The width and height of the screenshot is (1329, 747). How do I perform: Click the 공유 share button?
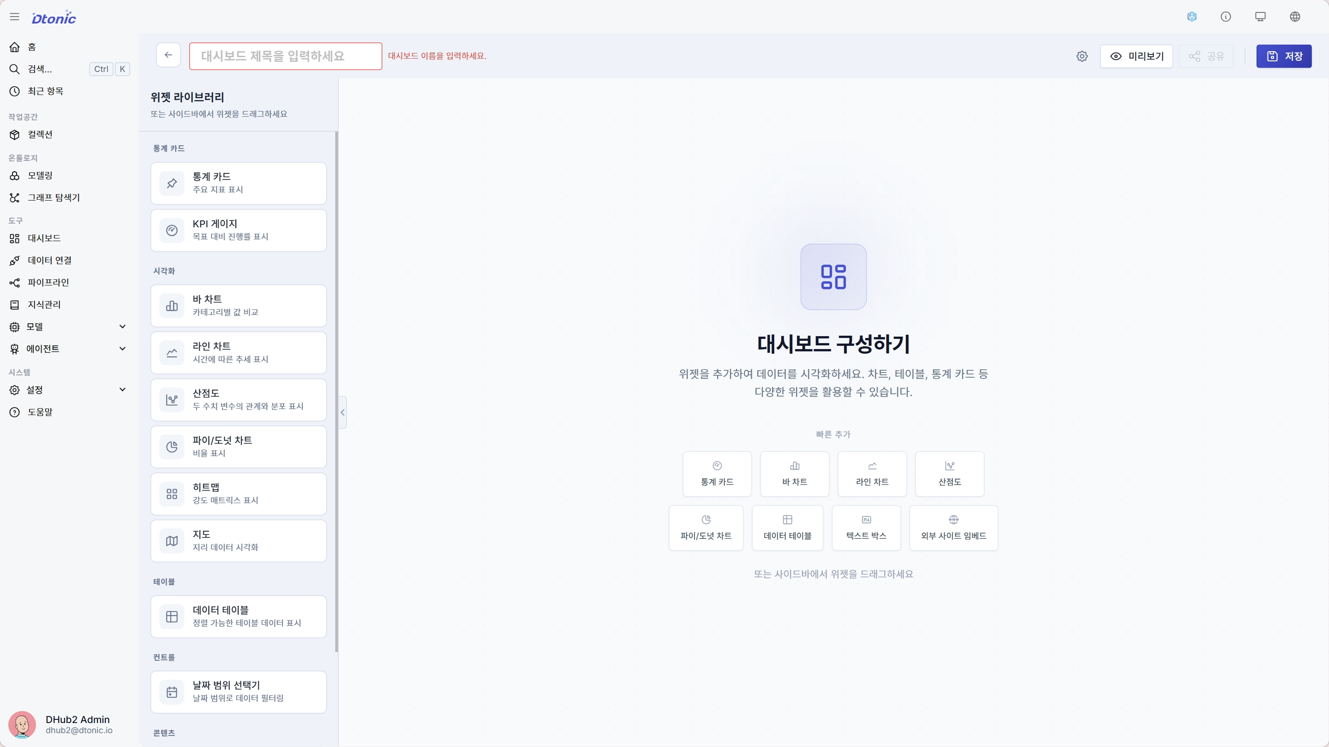(x=1206, y=56)
